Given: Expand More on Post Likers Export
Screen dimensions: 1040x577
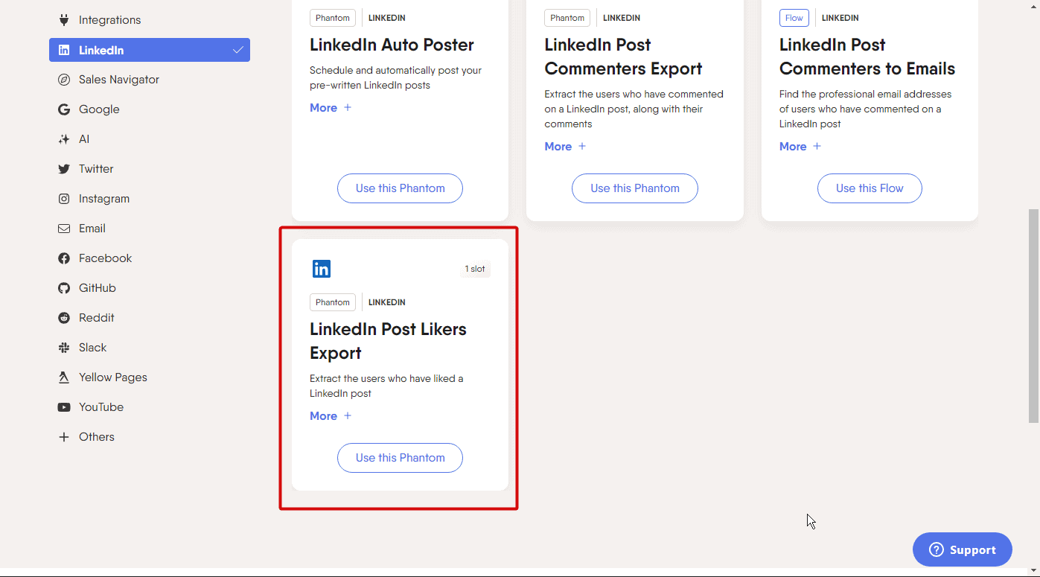Looking at the screenshot, I should click(x=331, y=416).
